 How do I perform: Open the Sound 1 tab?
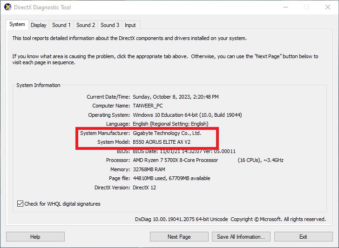(61, 25)
